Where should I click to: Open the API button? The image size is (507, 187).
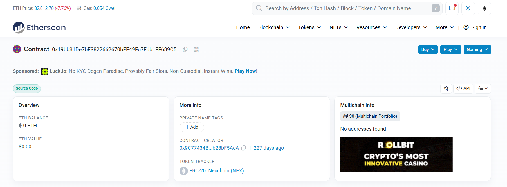coord(463,89)
